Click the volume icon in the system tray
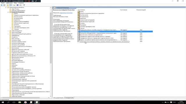Viewport: 186px width, 104px height. click(x=168, y=102)
